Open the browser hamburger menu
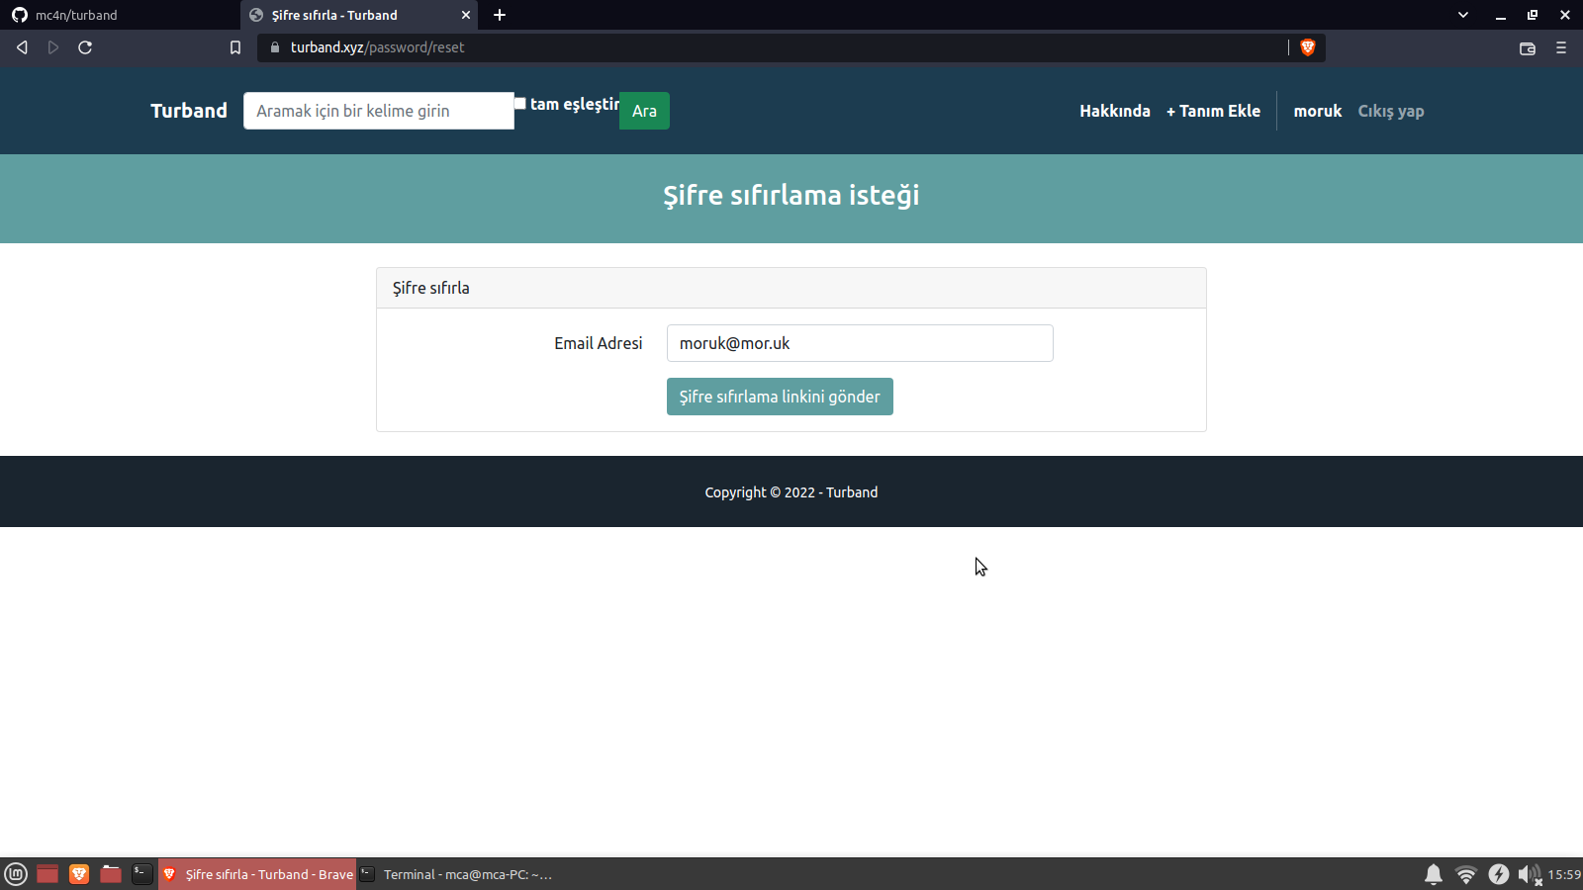The width and height of the screenshot is (1583, 890). coord(1561,47)
